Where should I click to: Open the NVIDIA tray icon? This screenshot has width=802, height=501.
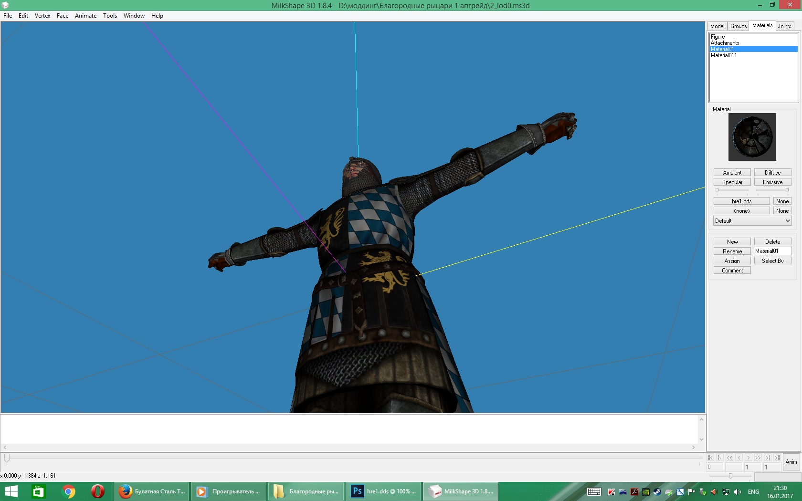pyautogui.click(x=646, y=492)
